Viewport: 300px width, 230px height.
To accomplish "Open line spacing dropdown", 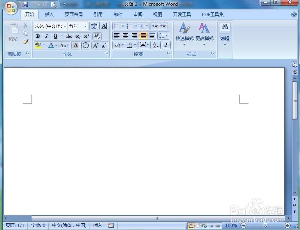I will tap(163, 36).
